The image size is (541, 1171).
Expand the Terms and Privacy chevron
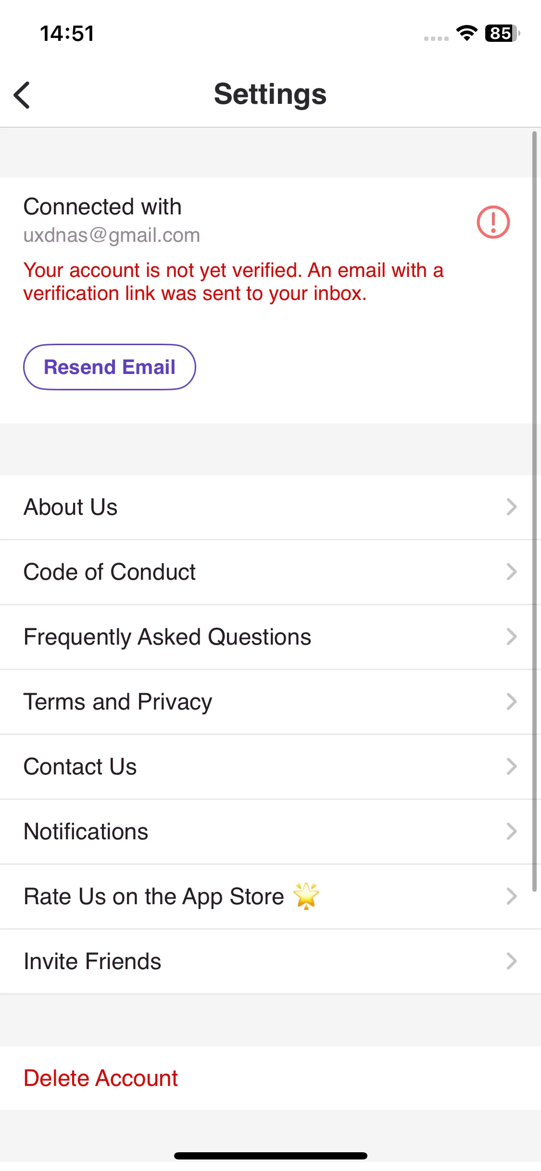(512, 702)
